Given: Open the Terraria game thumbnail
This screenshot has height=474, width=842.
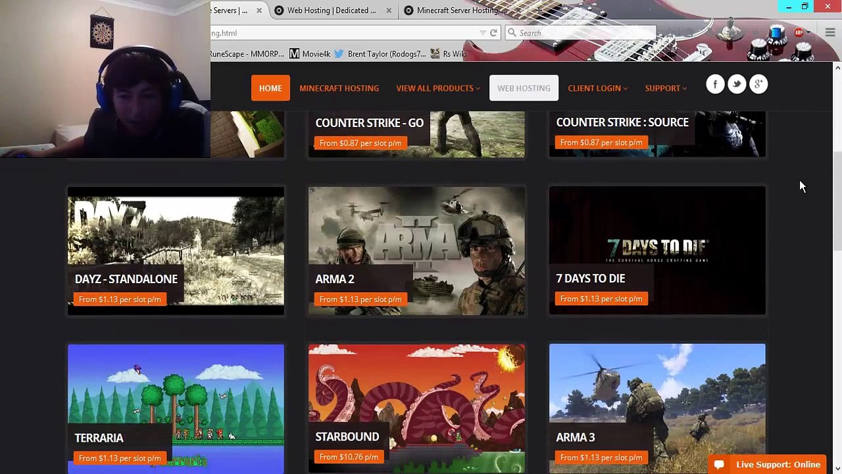Looking at the screenshot, I should coord(176,408).
